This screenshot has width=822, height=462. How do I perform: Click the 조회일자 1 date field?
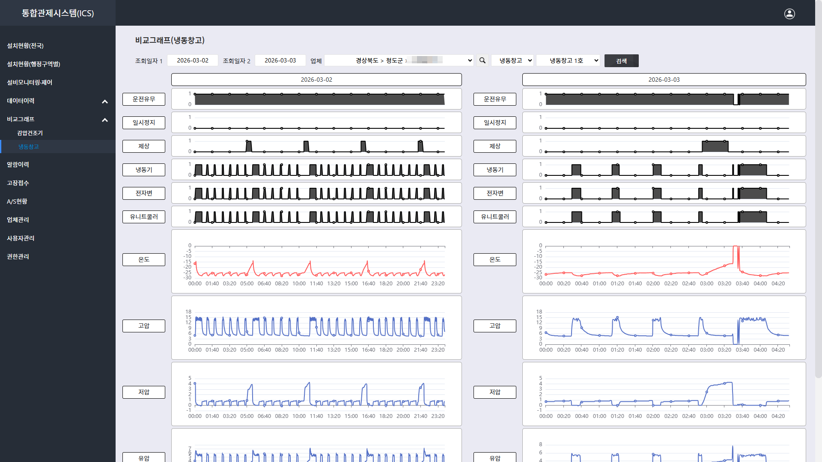click(193, 60)
